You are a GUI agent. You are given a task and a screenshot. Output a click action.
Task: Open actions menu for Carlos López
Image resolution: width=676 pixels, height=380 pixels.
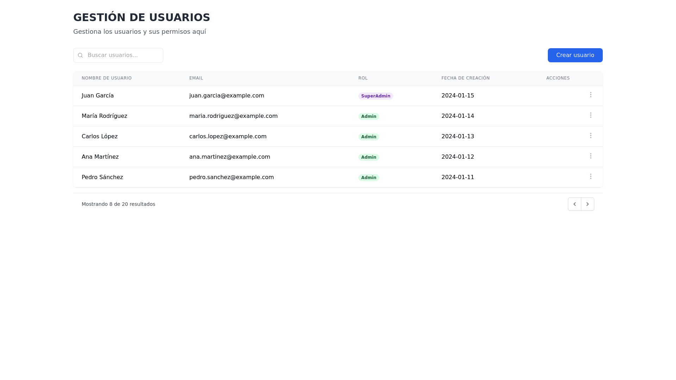[590, 135]
